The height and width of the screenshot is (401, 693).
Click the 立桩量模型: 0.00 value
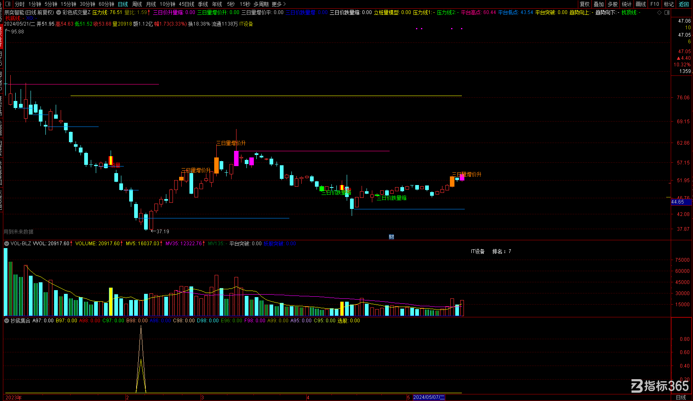(393, 12)
